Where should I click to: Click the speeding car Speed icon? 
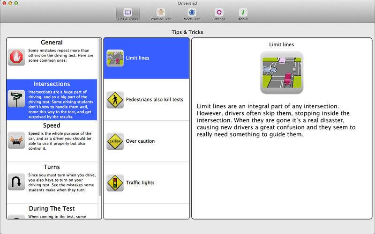pyautogui.click(x=16, y=140)
